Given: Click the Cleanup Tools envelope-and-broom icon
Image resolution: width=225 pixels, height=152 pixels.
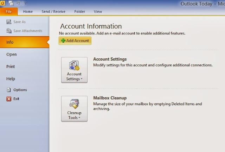Looking at the screenshot, I should [x=74, y=104].
